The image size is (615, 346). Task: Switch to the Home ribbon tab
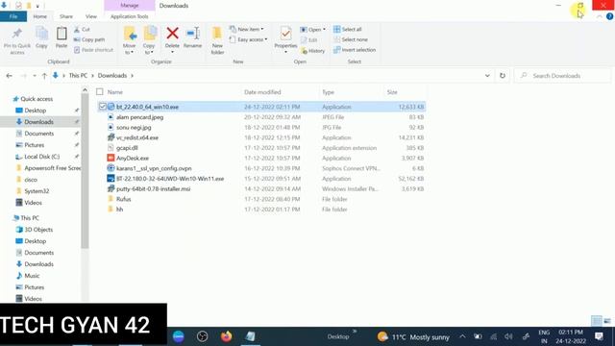tap(40, 16)
